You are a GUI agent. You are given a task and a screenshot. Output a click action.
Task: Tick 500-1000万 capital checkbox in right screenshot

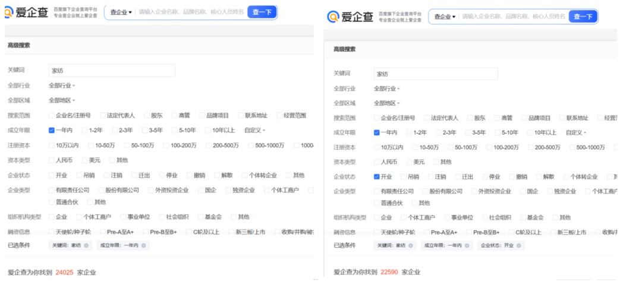[572, 147]
